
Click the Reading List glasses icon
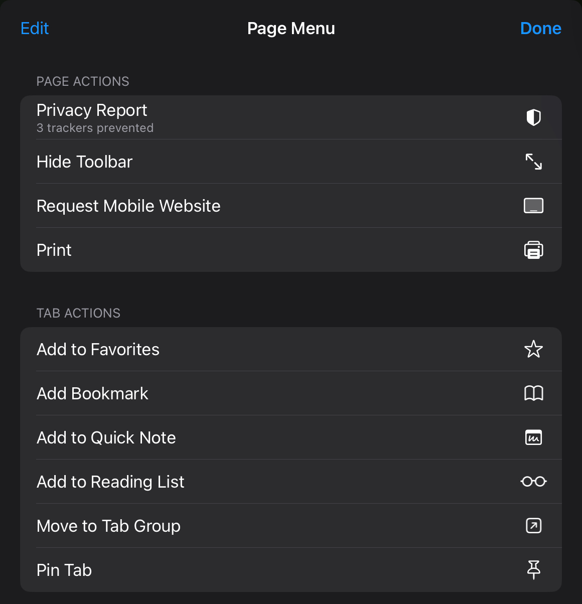[533, 482]
